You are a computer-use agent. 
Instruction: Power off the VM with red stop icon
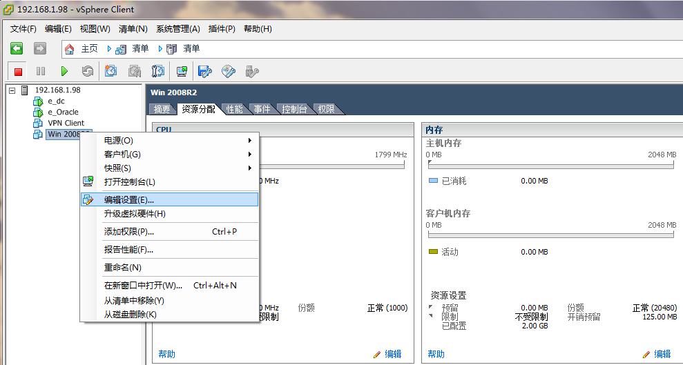click(x=18, y=71)
